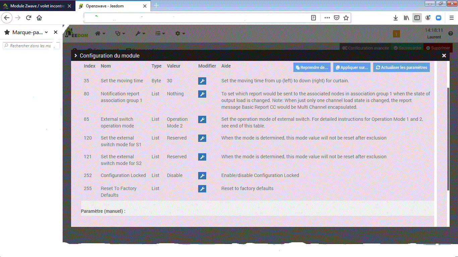Open the Jeedom home dropdown menu
The height and width of the screenshot is (257, 458).
100,33
